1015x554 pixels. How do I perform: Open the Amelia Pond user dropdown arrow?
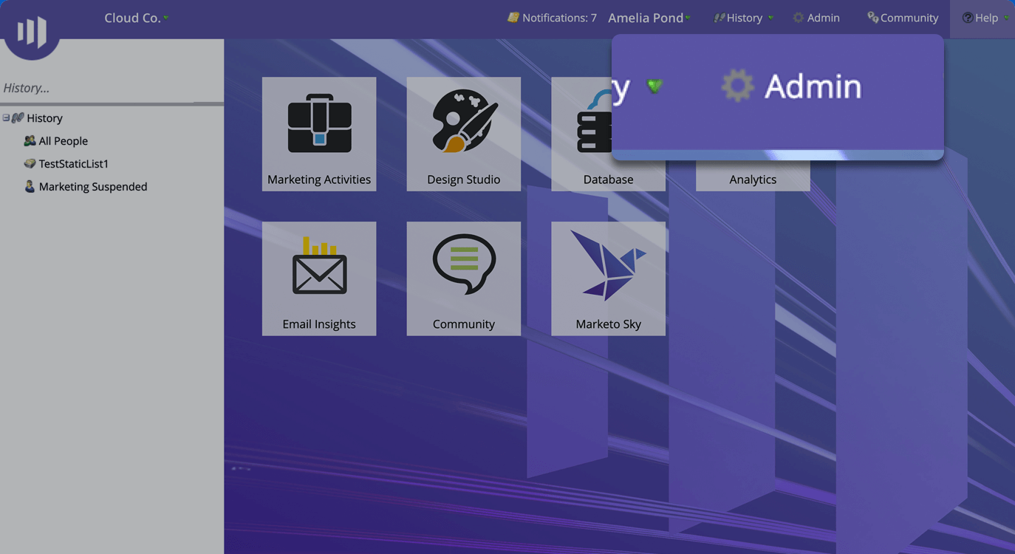tap(688, 18)
